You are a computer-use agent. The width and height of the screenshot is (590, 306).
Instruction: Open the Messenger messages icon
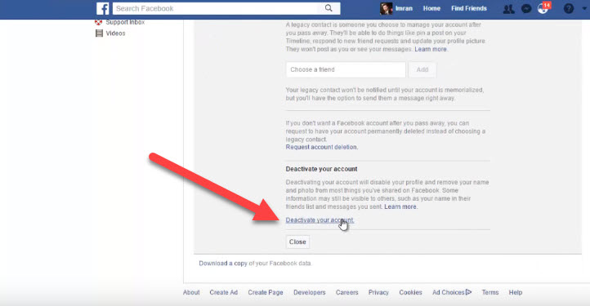coord(526,8)
